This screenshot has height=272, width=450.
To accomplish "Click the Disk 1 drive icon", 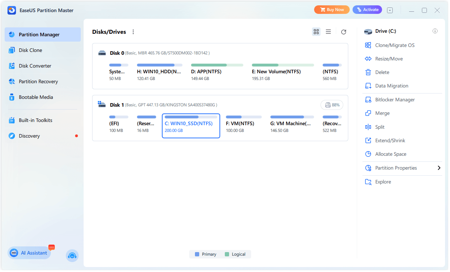I will click(102, 105).
